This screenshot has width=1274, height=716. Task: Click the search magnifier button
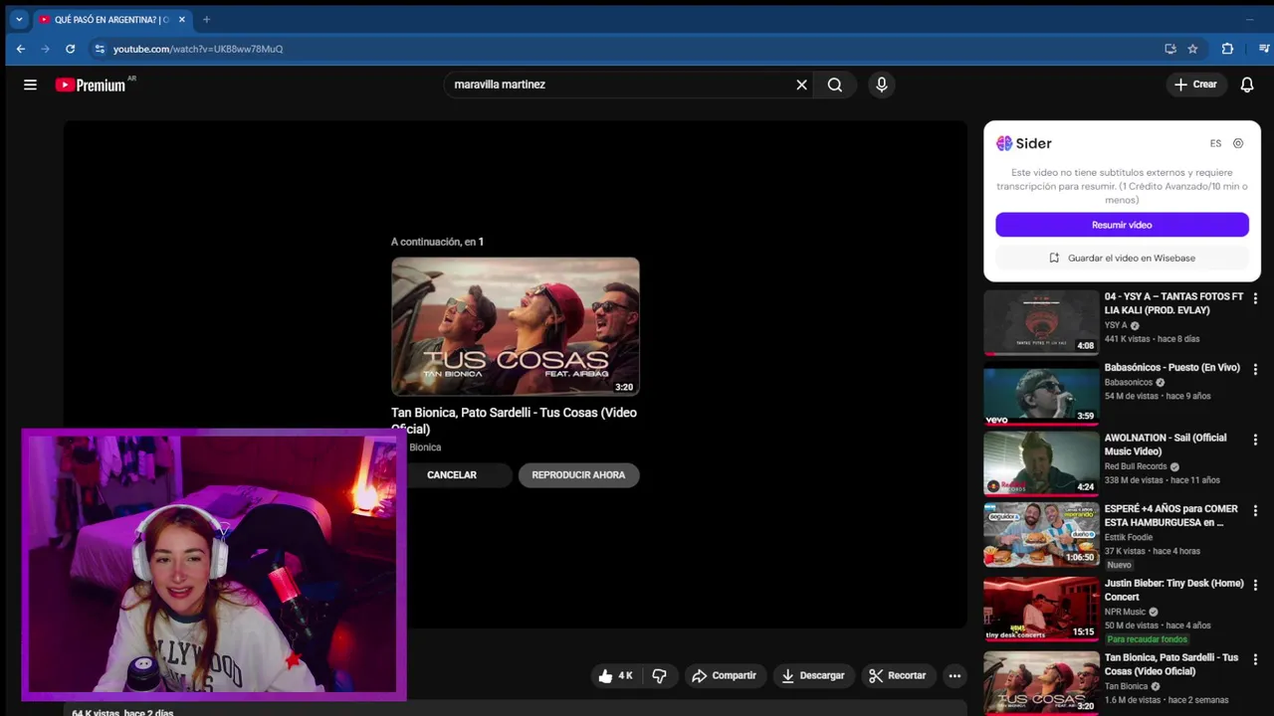pos(835,85)
